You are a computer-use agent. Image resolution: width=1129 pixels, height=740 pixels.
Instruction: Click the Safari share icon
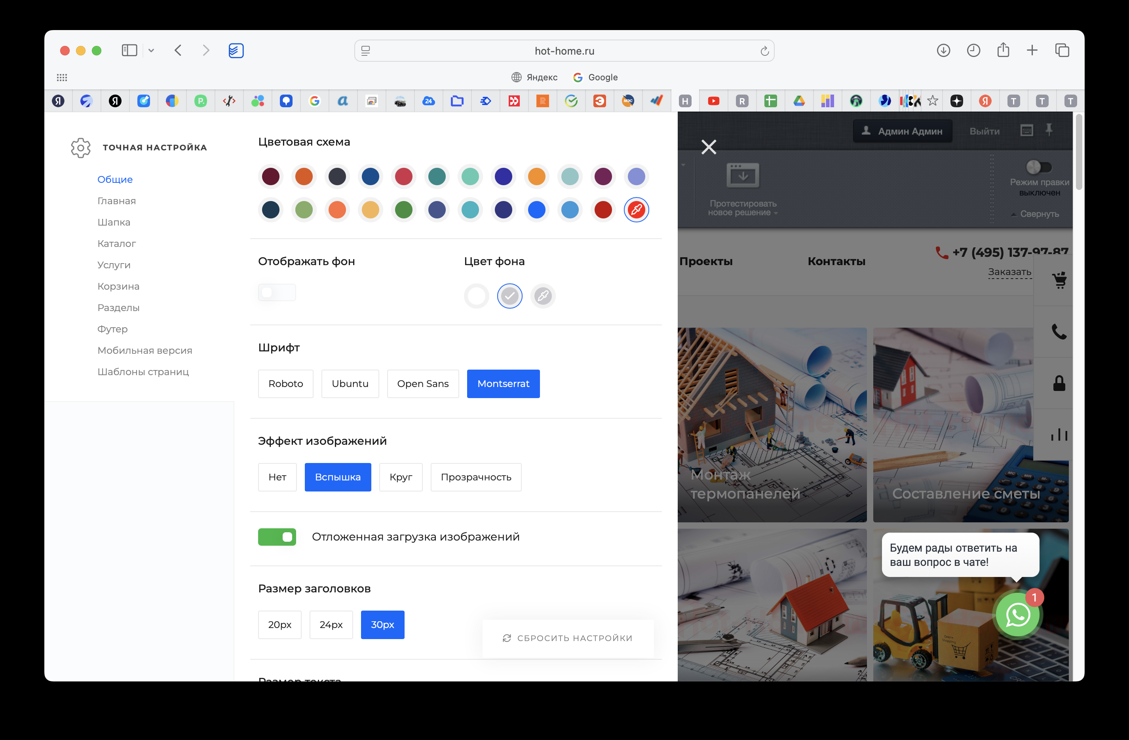pos(1003,50)
